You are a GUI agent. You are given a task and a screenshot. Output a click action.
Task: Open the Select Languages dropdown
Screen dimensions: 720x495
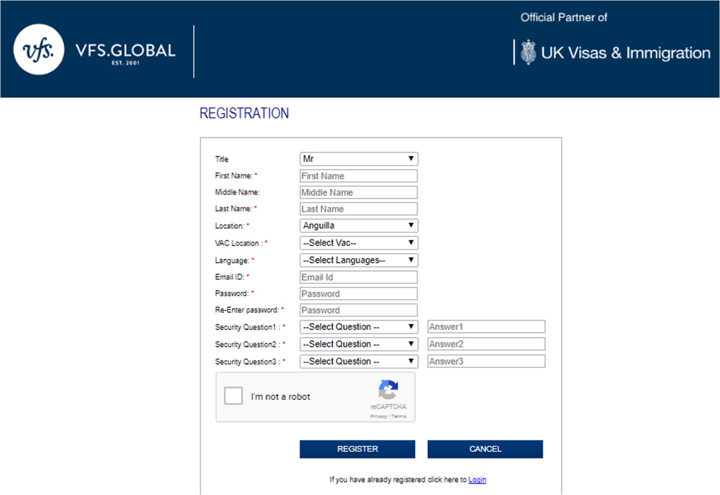(358, 260)
